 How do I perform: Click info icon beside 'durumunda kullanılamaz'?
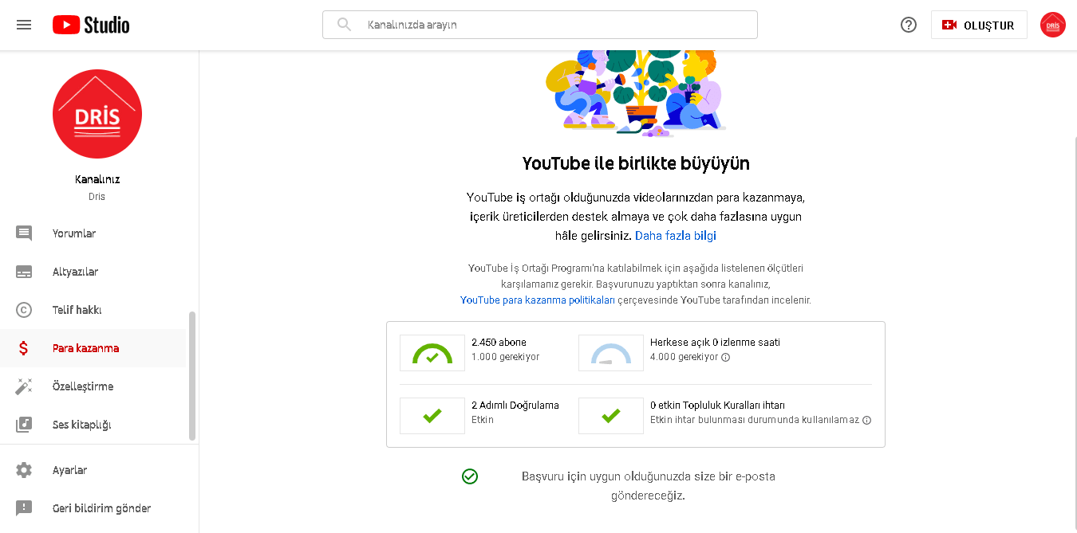pyautogui.click(x=866, y=421)
